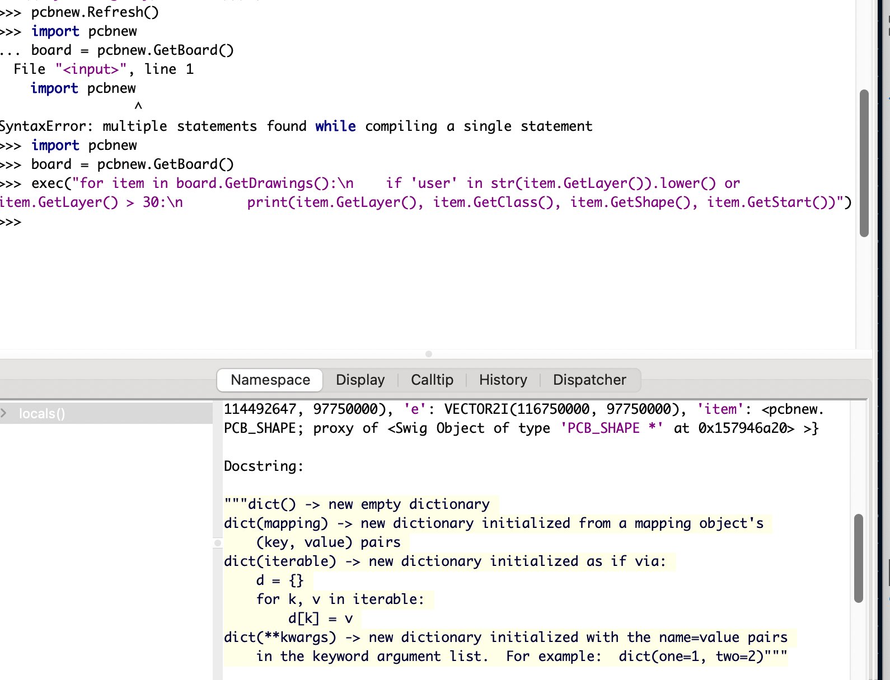Click the Python shell vertical scrollbar thumb
Screen dimensions: 890x680
click(864, 163)
